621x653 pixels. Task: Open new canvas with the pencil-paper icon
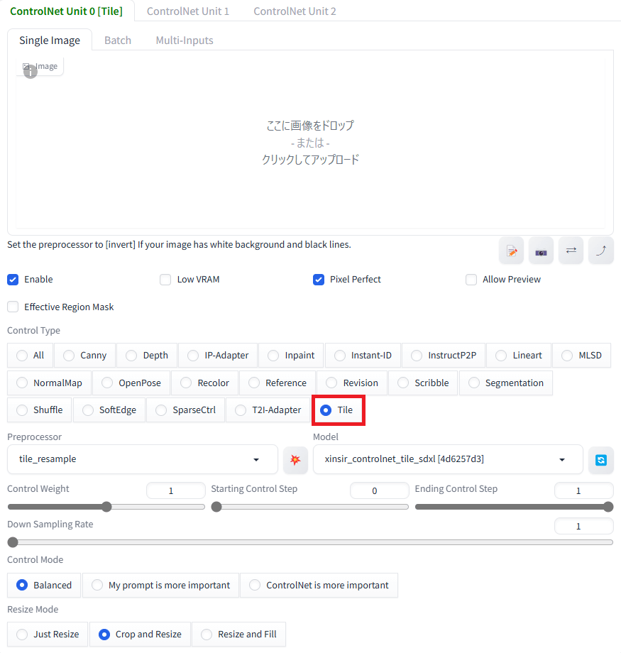point(511,251)
